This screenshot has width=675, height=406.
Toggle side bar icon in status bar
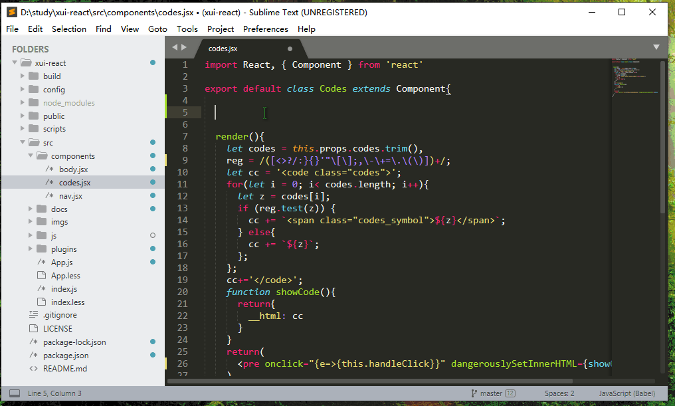click(x=15, y=393)
